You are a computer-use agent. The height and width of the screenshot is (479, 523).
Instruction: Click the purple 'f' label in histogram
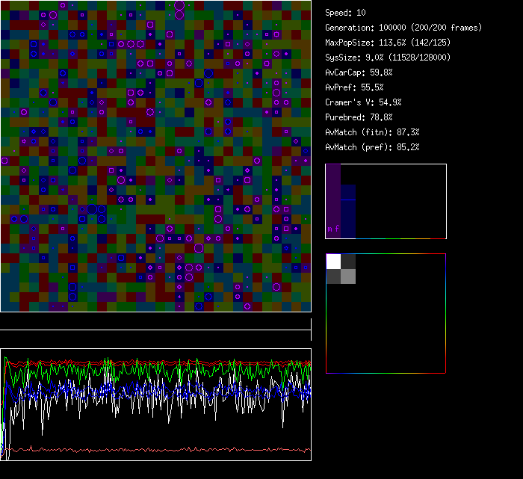coord(337,229)
